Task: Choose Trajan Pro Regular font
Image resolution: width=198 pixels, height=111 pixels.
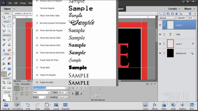Action: coord(74,75)
